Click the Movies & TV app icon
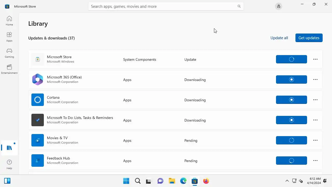The height and width of the screenshot is (187, 332). tap(38, 140)
